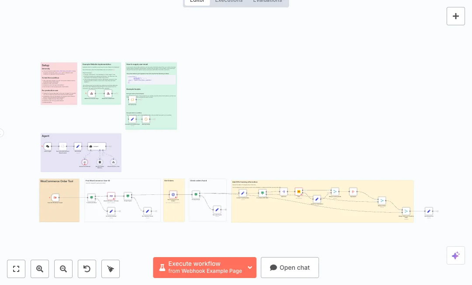Expand the collapsed left sidebar
The height and width of the screenshot is (285, 472).
(x=1, y=133)
